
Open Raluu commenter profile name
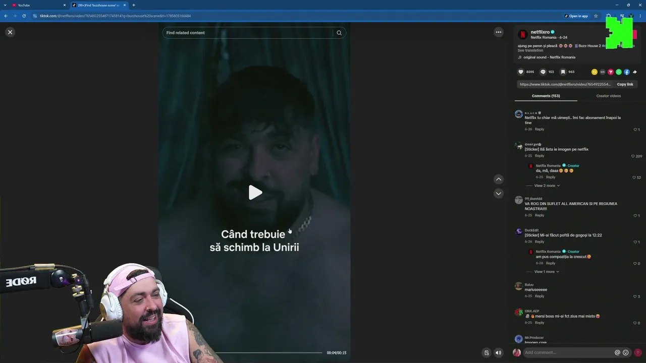tap(529, 285)
